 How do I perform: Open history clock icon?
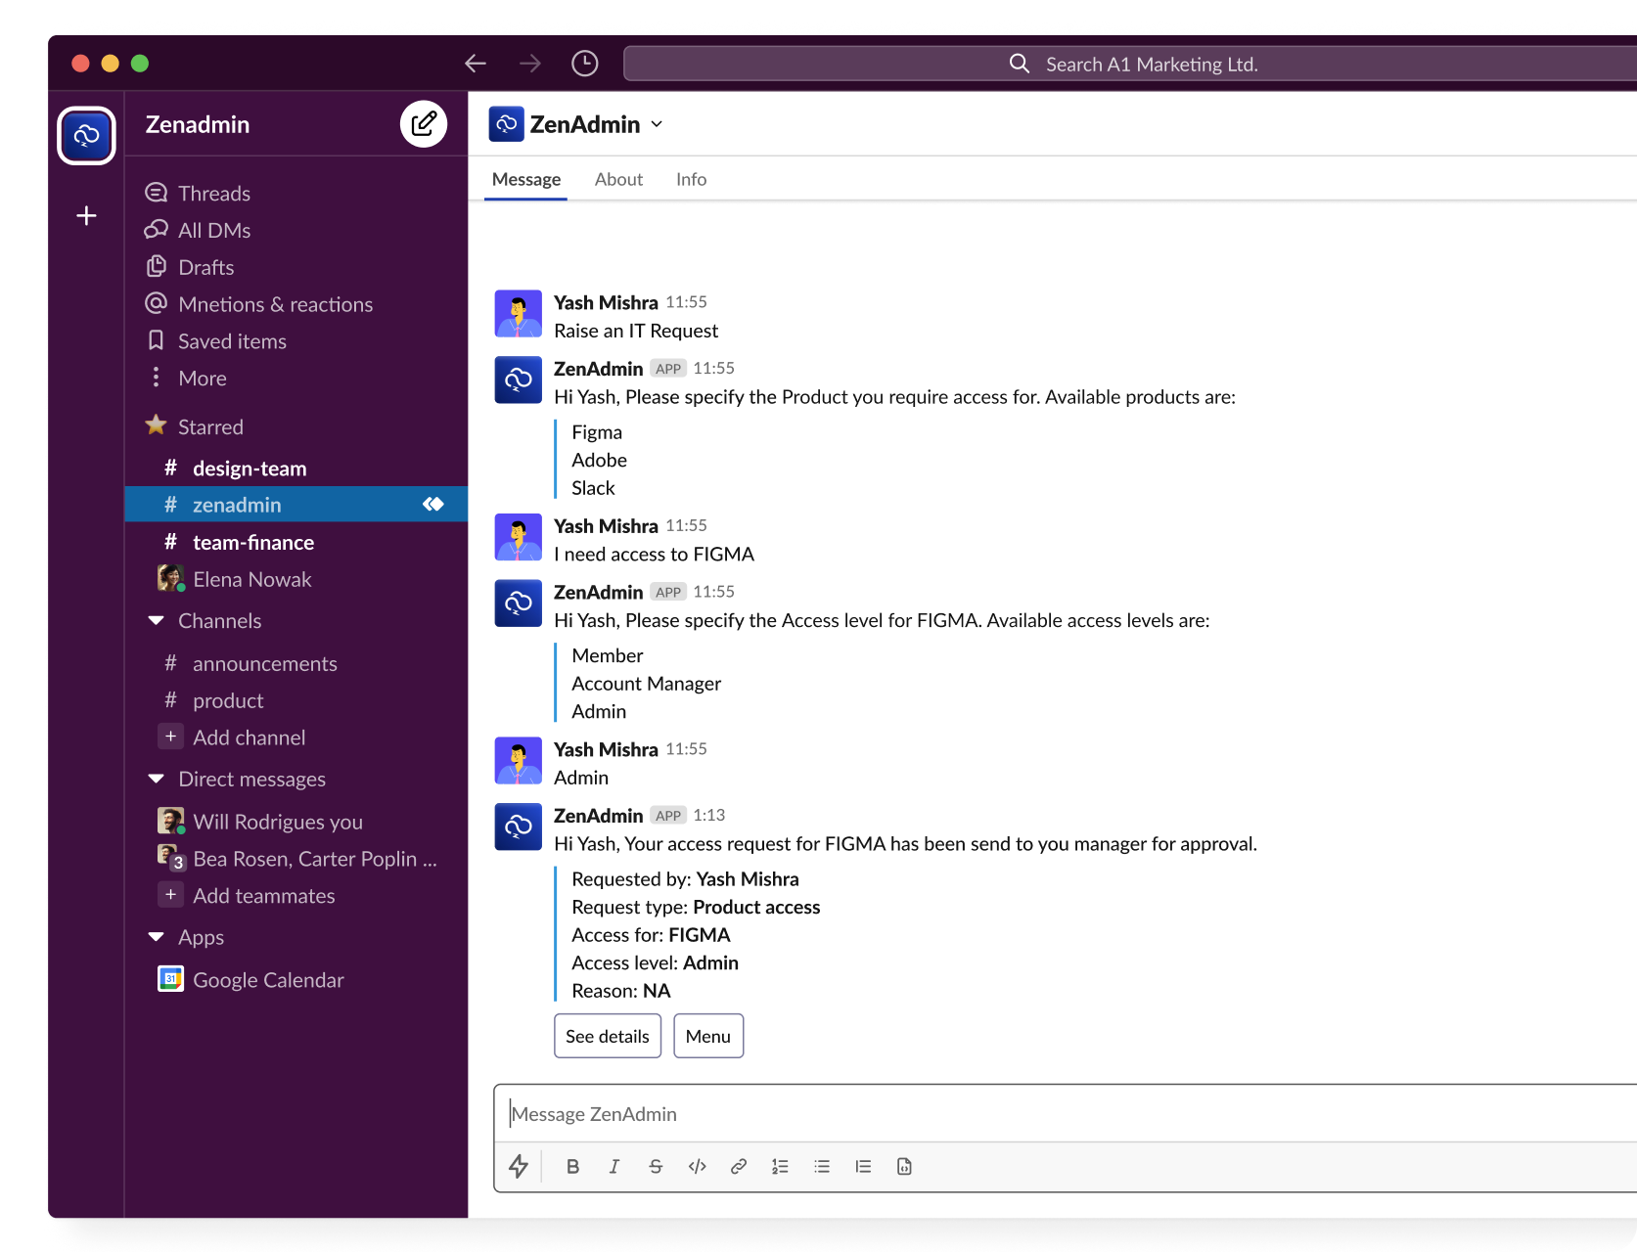[x=584, y=64]
